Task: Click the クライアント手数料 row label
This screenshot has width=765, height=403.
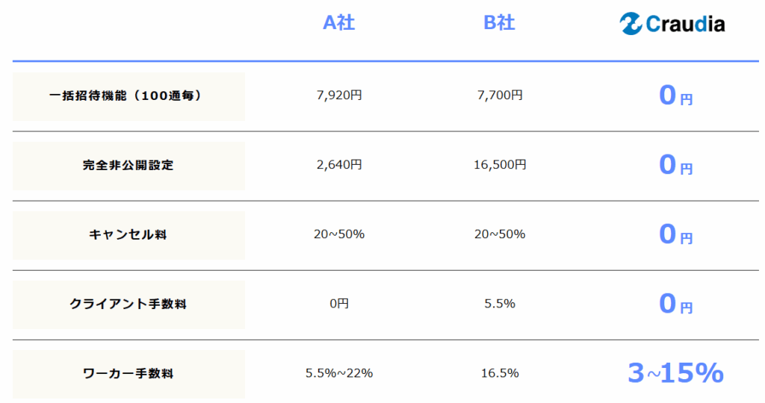Action: [128, 304]
